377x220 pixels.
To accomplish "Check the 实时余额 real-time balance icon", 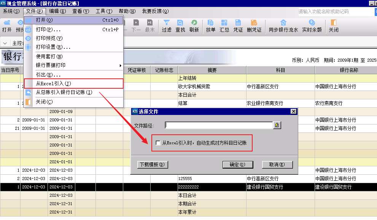I will coord(312,26).
